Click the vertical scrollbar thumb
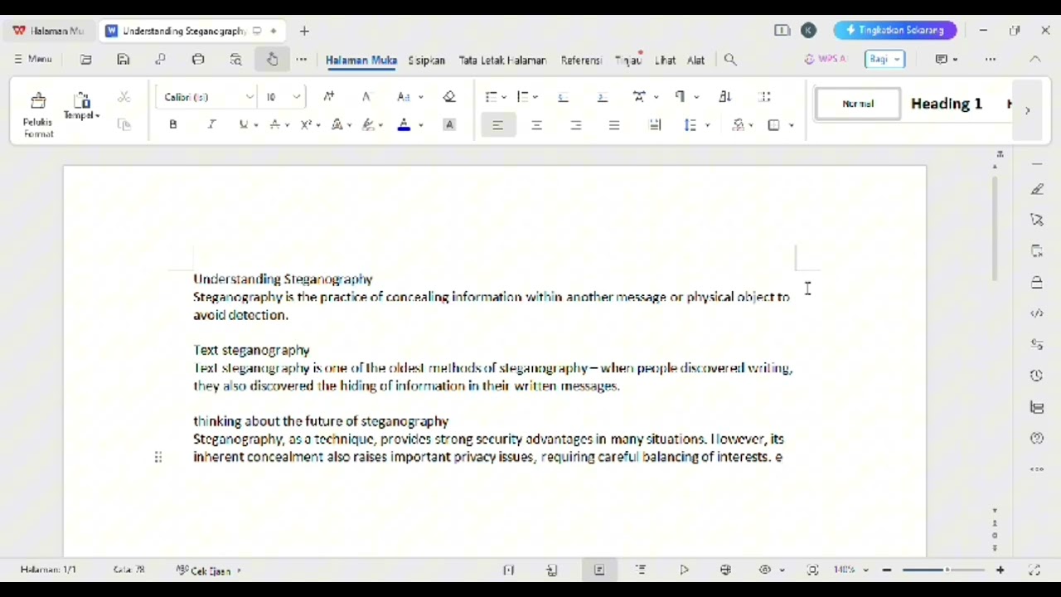 (x=995, y=228)
